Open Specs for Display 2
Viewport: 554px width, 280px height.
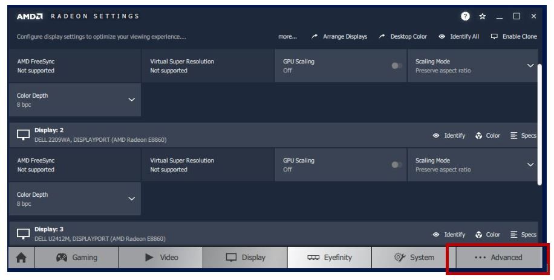click(523, 136)
